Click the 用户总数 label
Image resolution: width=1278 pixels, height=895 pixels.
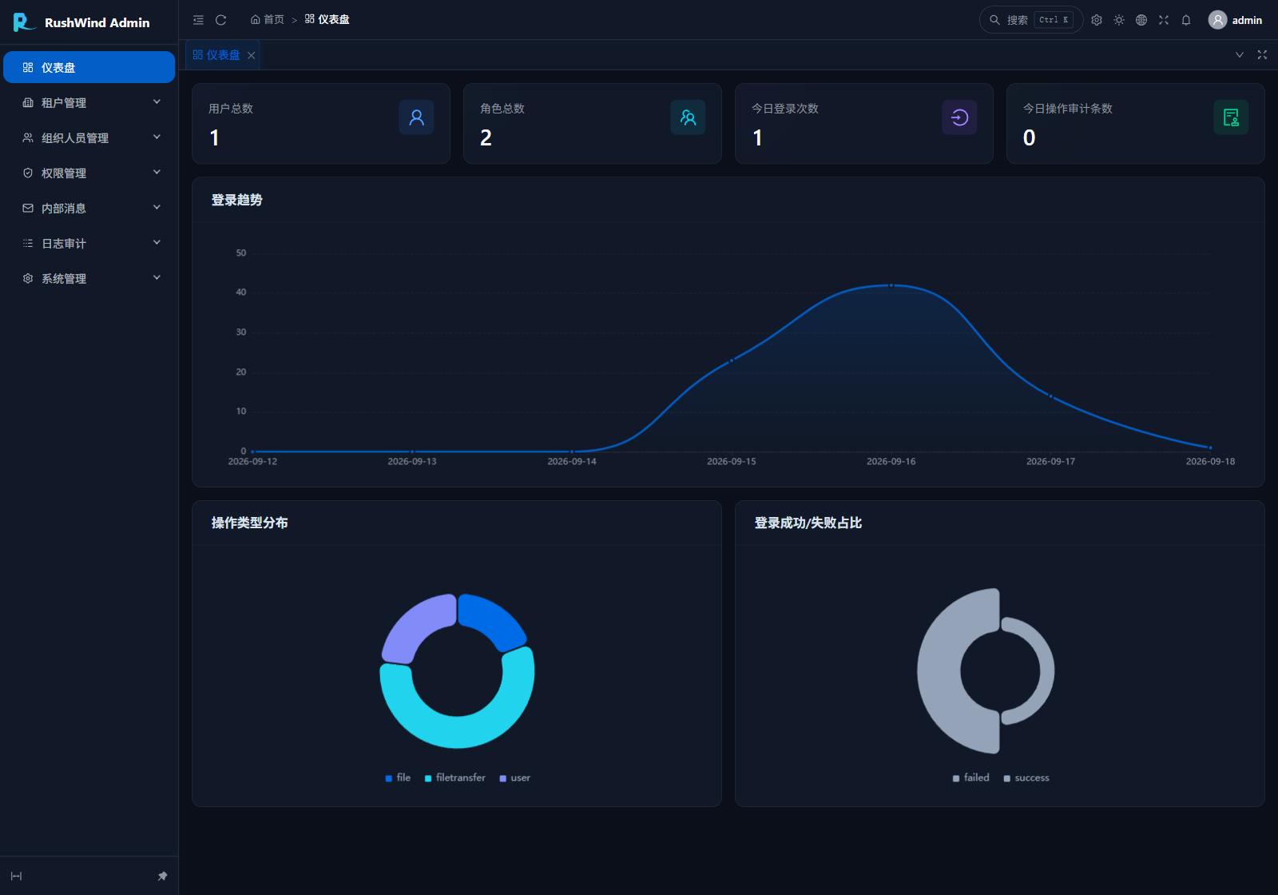pyautogui.click(x=231, y=109)
